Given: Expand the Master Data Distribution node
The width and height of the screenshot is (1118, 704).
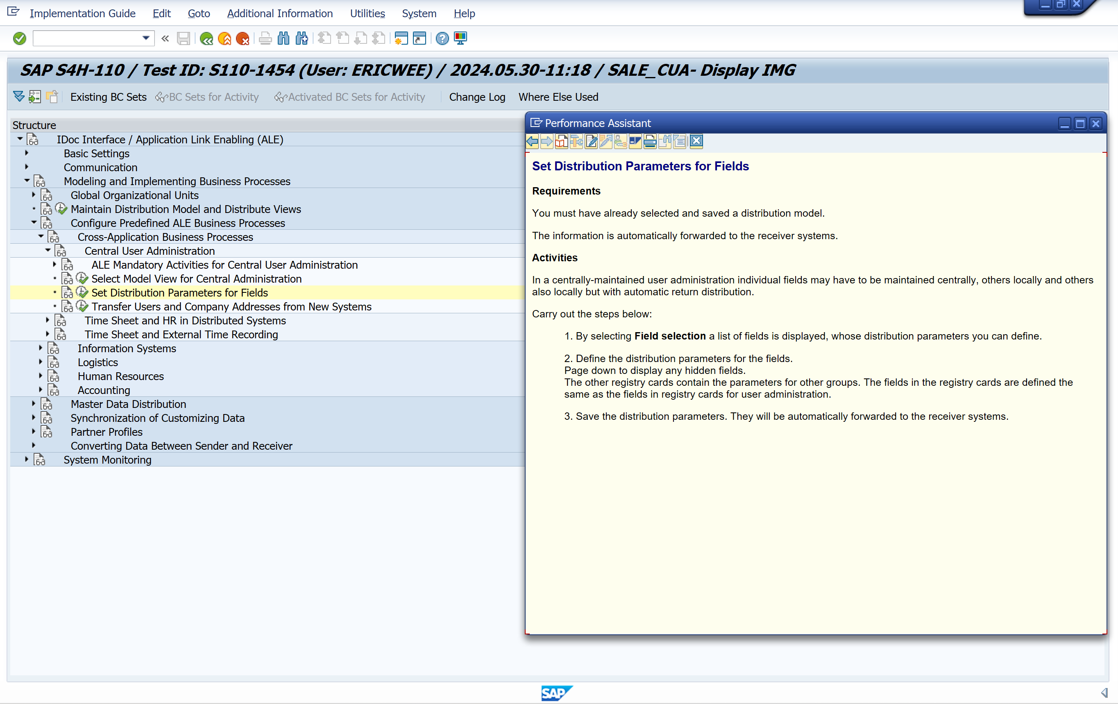Looking at the screenshot, I should coord(34,404).
